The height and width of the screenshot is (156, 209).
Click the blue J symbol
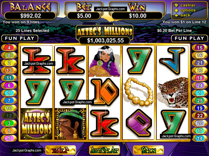click(x=173, y=61)
